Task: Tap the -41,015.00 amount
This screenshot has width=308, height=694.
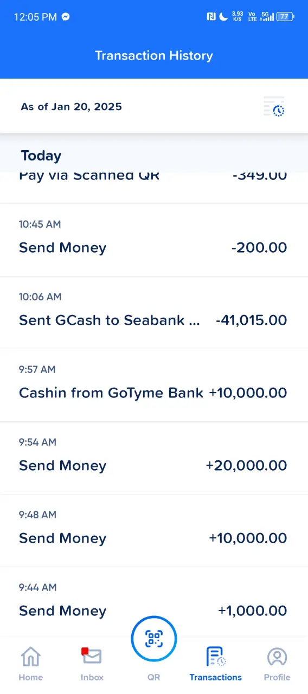Action: pyautogui.click(x=251, y=320)
